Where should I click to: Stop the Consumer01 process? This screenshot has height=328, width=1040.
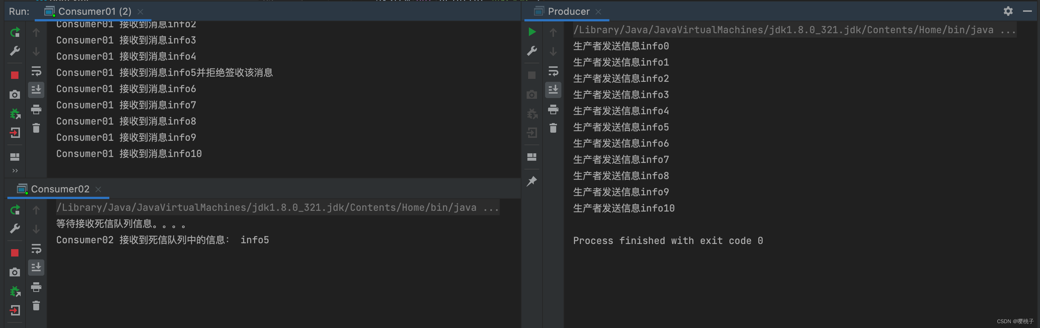pyautogui.click(x=15, y=75)
